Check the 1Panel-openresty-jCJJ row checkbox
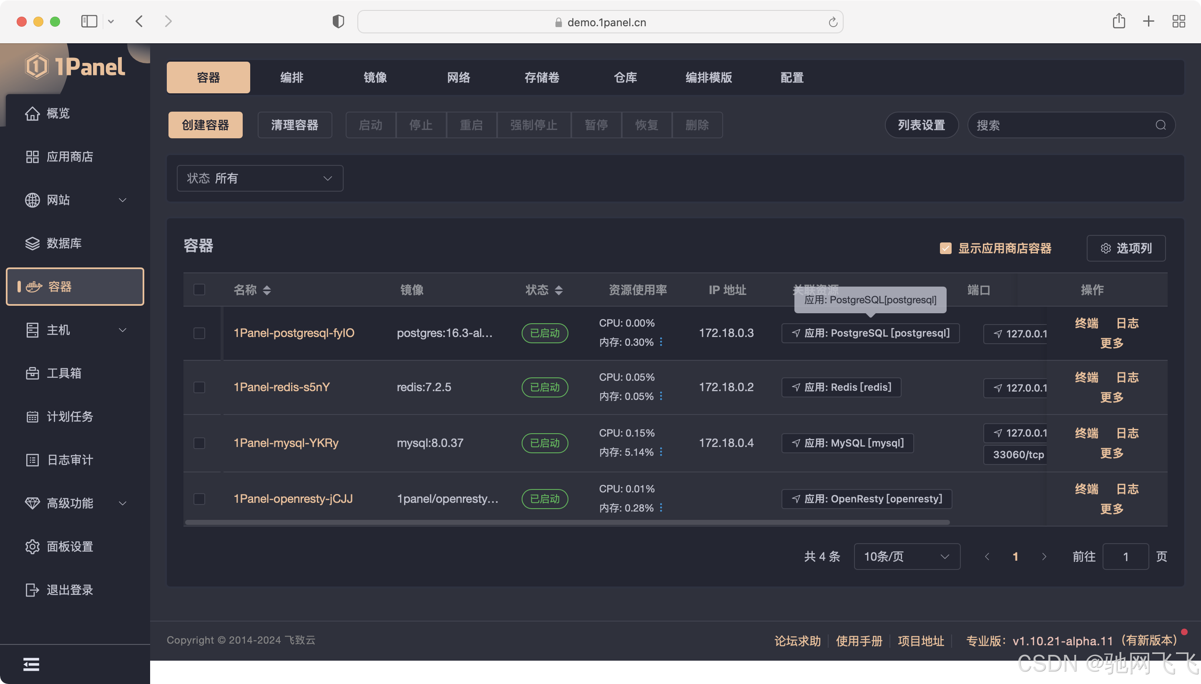This screenshot has height=684, width=1201. (199, 499)
